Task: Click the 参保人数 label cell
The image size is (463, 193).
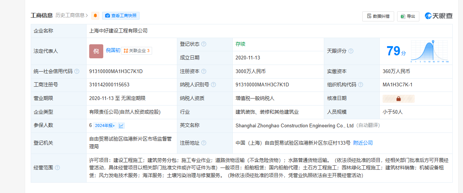Action: 58,125
